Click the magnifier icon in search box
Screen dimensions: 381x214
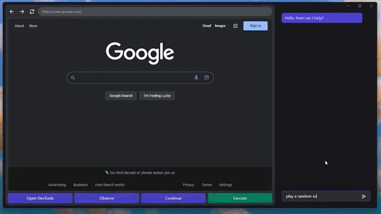[x=73, y=78]
